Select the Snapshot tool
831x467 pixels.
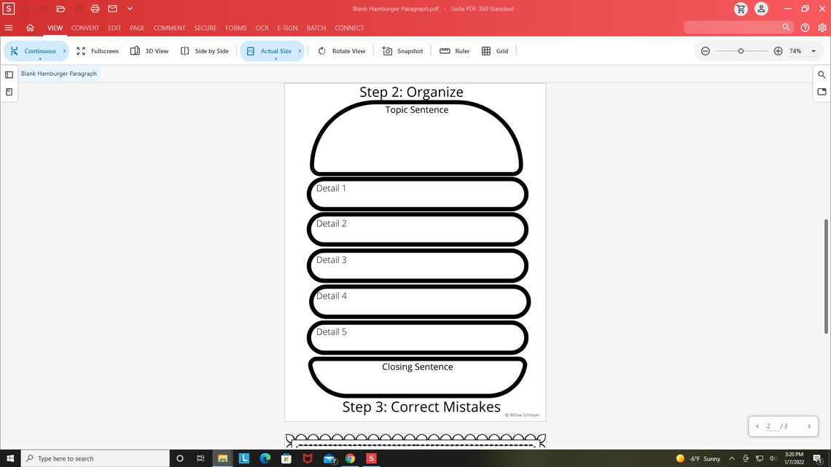(402, 51)
